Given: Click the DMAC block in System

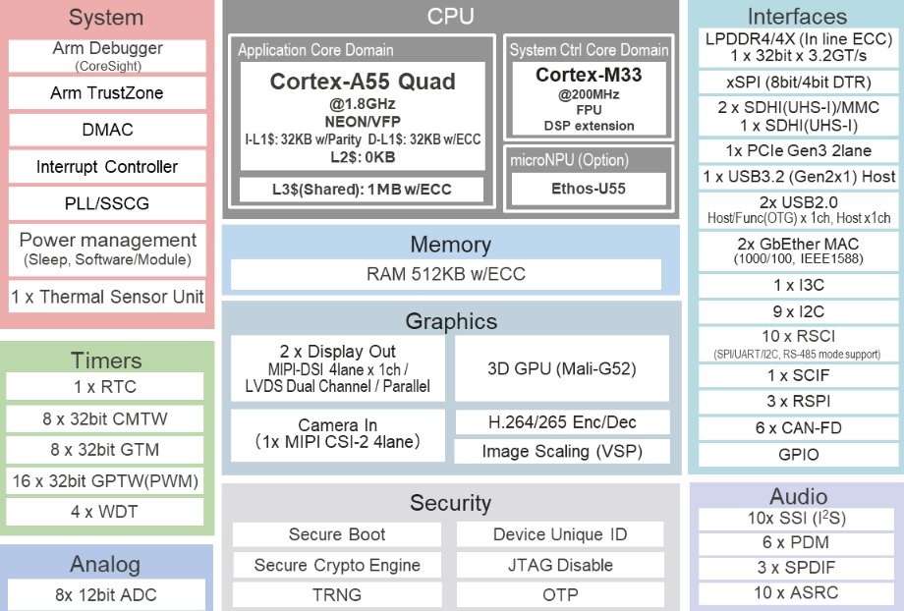Looking at the screenshot, I should (x=107, y=130).
